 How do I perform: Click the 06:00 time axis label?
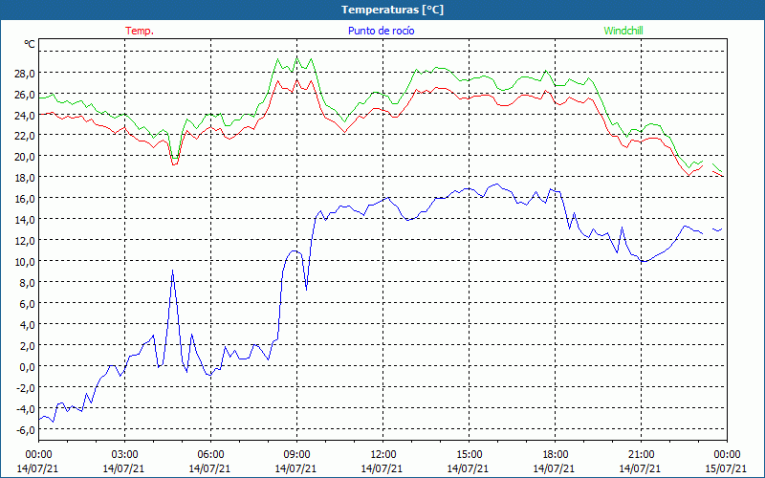tap(210, 455)
